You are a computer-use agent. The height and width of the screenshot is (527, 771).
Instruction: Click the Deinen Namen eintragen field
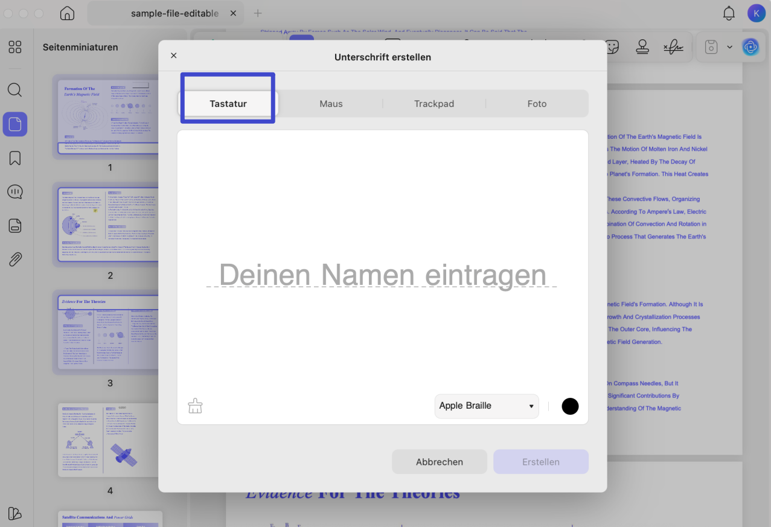click(382, 275)
